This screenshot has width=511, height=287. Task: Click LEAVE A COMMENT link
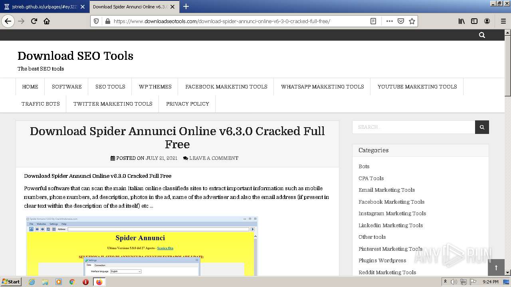[x=214, y=158]
